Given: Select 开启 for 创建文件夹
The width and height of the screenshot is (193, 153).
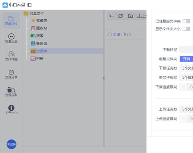Looking at the screenshot, I should (x=187, y=59).
